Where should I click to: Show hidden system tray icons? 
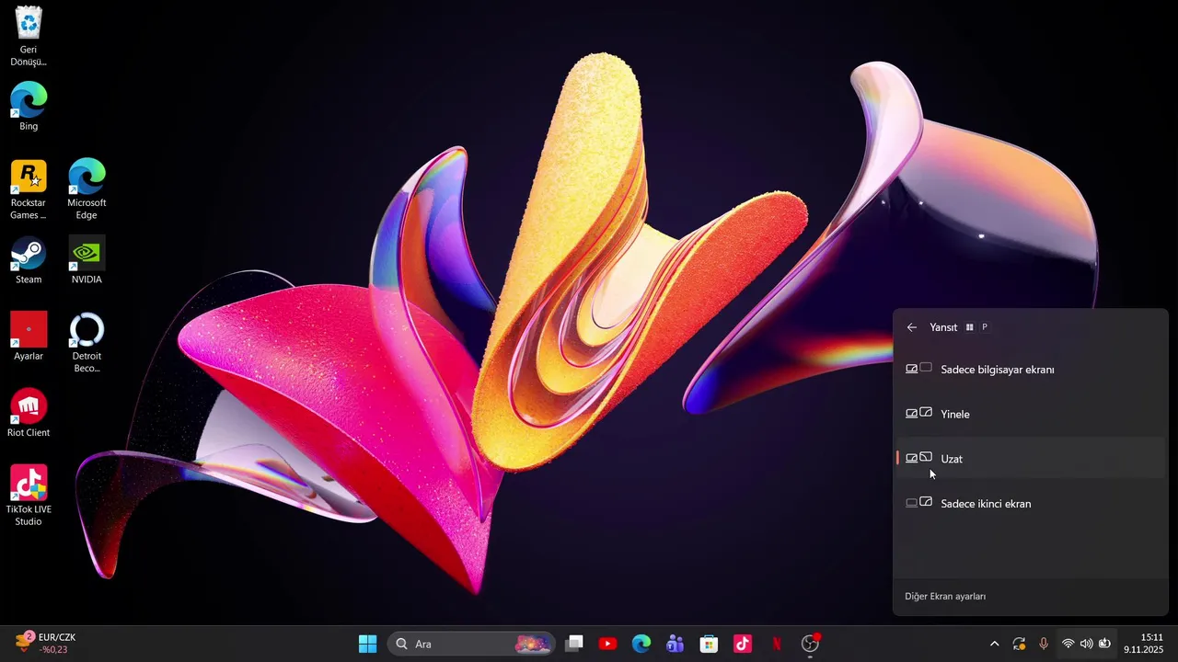994,644
